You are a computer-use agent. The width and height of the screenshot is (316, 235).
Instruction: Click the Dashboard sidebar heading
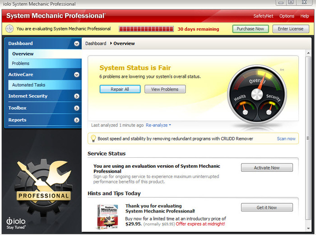[21, 43]
